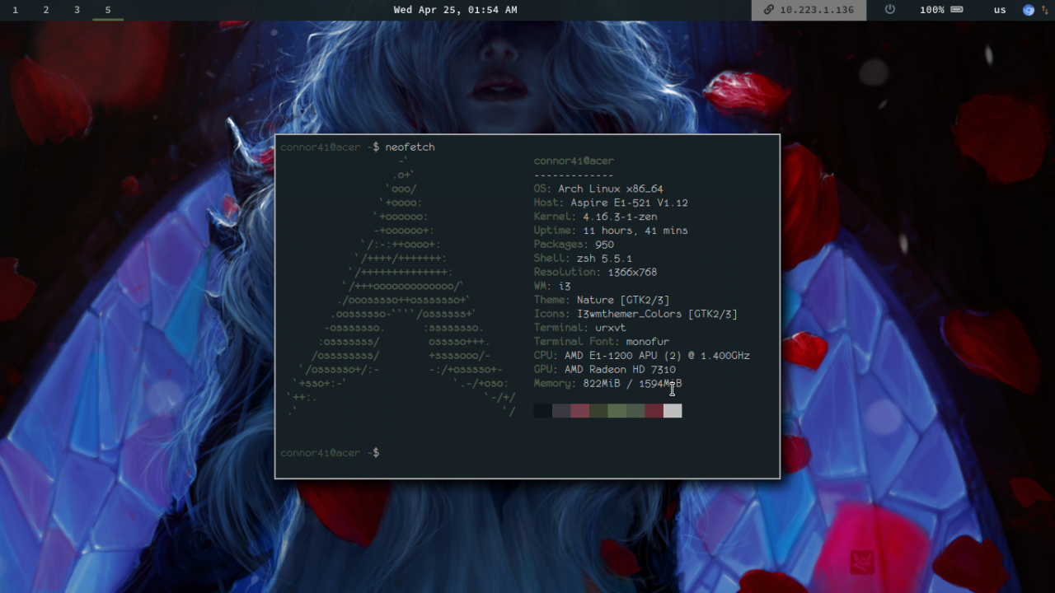The height and width of the screenshot is (593, 1055).
Task: Click the connor41@acer title above the dashed line
Action: 574,161
